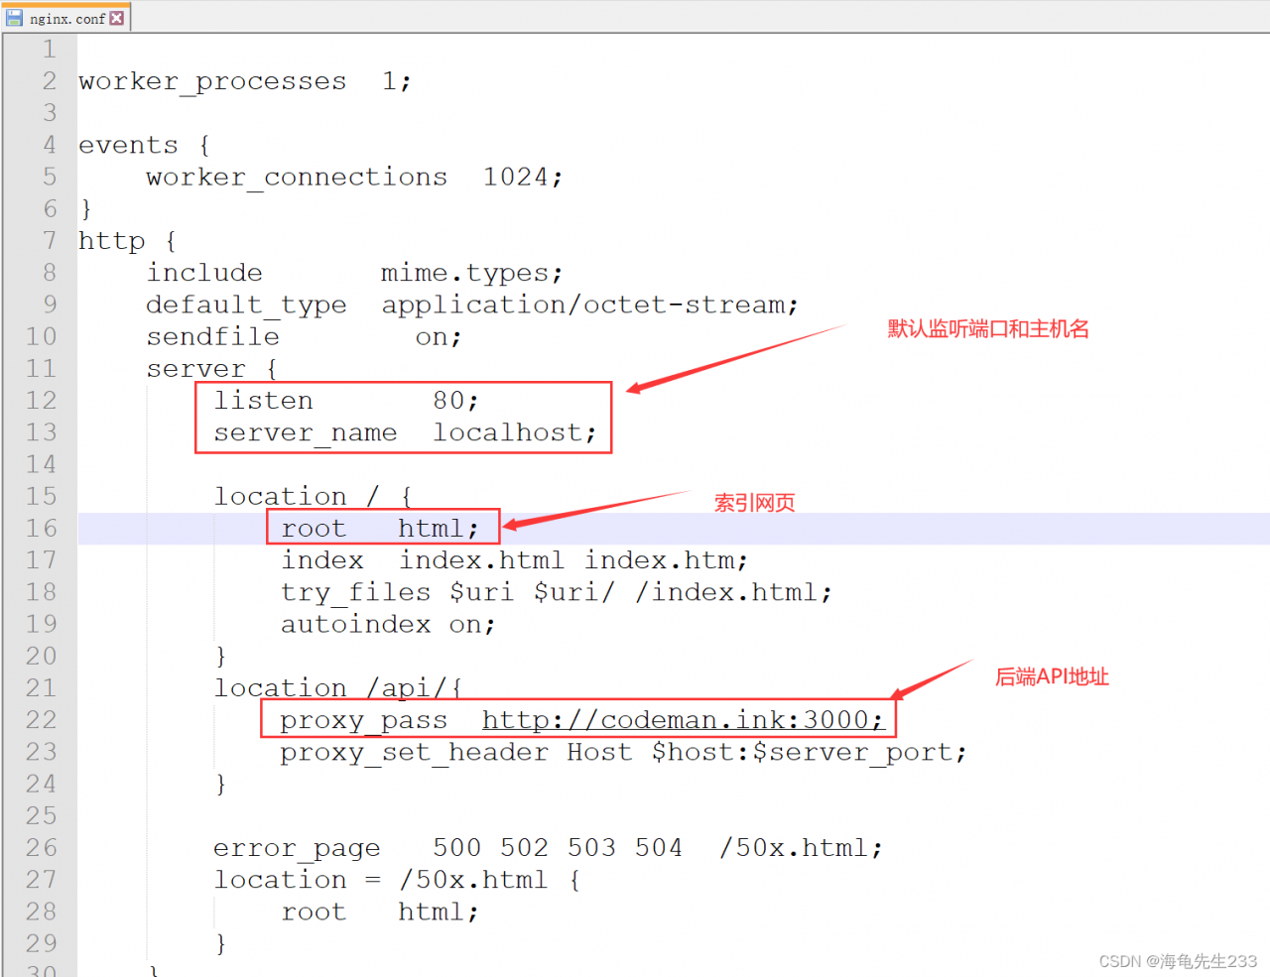1270x977 pixels.
Task: Click 'index.html' in the index directive
Action: tap(481, 560)
